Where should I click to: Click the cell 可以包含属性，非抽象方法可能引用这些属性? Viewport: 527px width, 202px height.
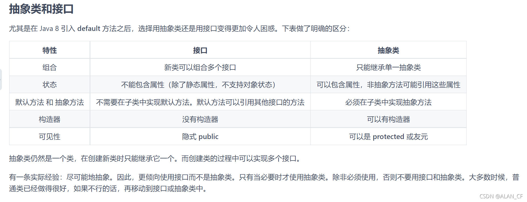coord(388,85)
